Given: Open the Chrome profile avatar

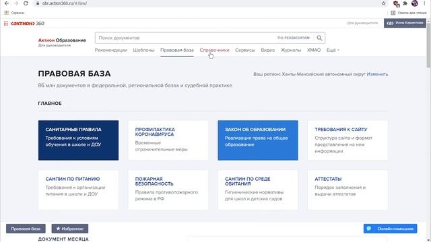Looking at the screenshot, I should (x=415, y=3).
